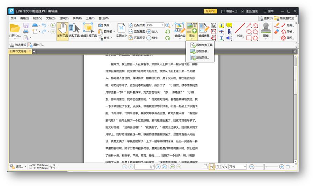Expand the 添加 add dropdown button

tap(192, 39)
